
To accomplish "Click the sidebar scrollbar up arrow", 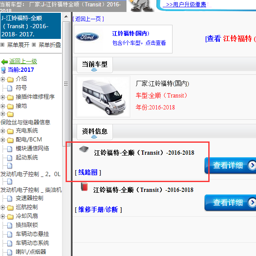I will point(66,17).
